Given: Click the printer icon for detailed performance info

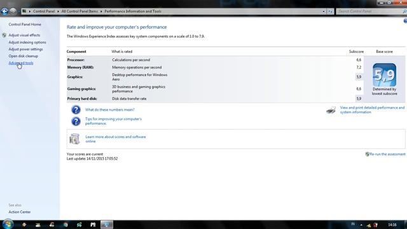Looking at the screenshot, I should (x=331, y=110).
